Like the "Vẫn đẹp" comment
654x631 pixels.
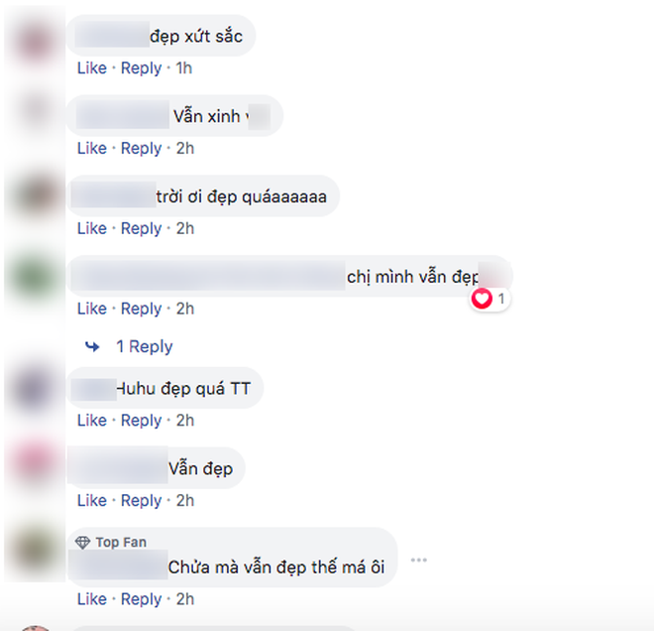92,500
